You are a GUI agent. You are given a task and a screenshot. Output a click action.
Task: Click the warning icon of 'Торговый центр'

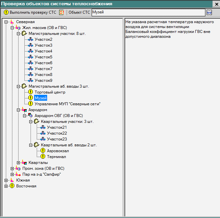click(x=31, y=92)
